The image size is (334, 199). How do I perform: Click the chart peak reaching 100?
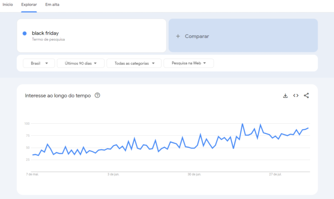pos(242,124)
